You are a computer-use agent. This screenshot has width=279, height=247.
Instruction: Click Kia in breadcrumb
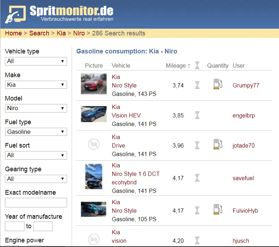[x=61, y=33]
